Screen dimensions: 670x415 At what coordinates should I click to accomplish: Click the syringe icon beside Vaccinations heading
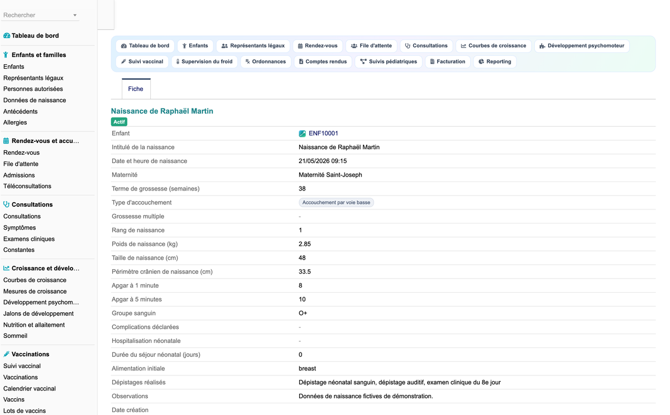[x=6, y=354]
